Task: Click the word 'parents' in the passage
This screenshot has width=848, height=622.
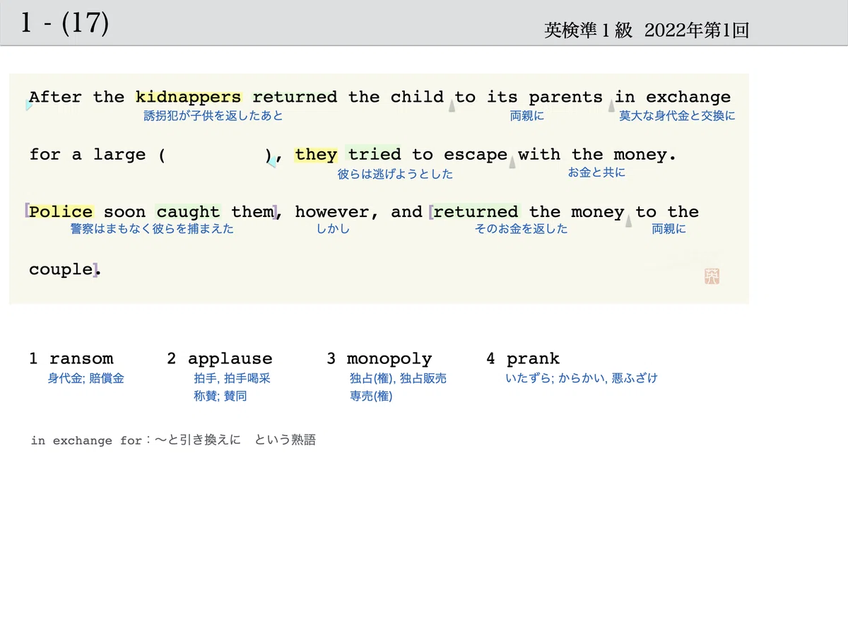Action: (565, 97)
